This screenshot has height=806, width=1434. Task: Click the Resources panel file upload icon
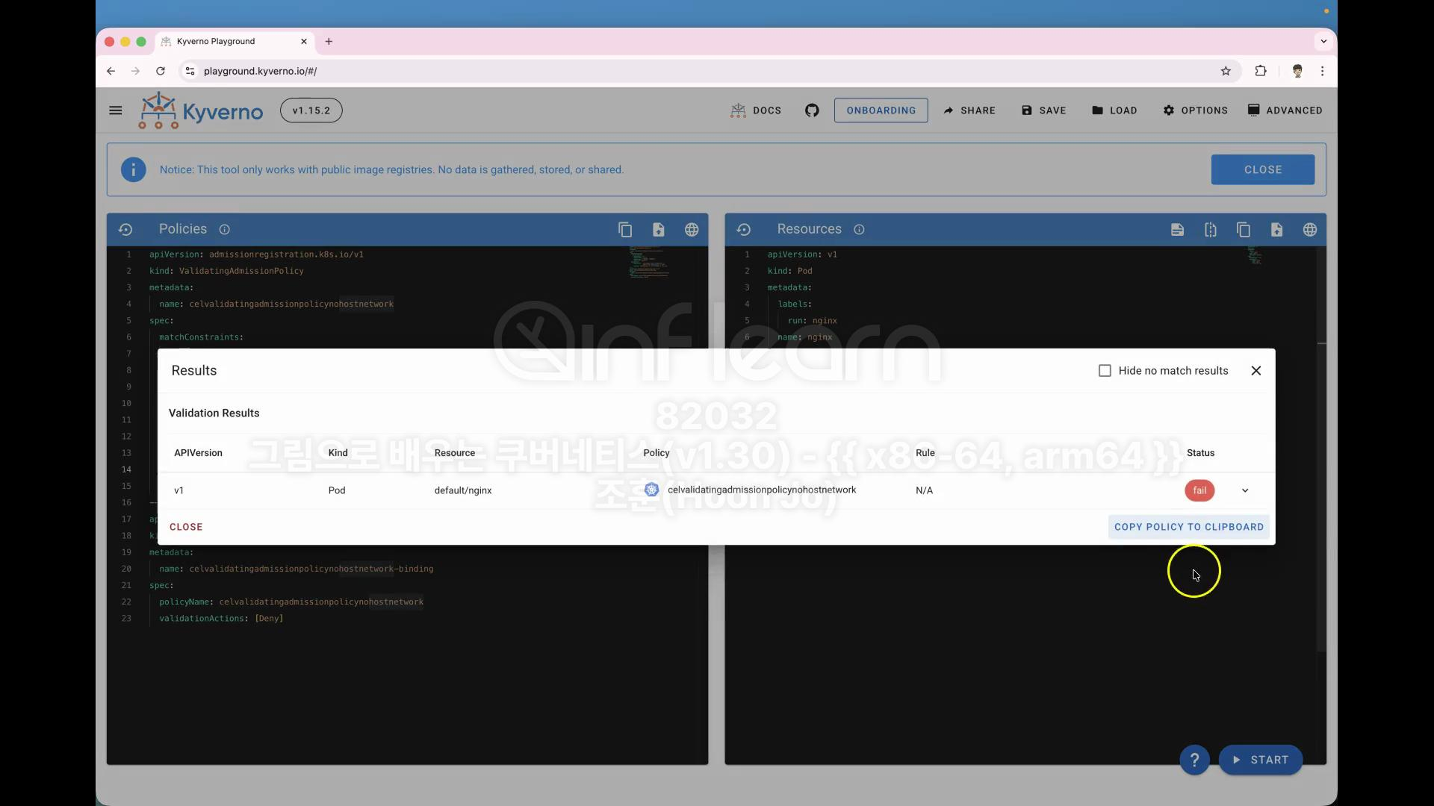pyautogui.click(x=1276, y=230)
